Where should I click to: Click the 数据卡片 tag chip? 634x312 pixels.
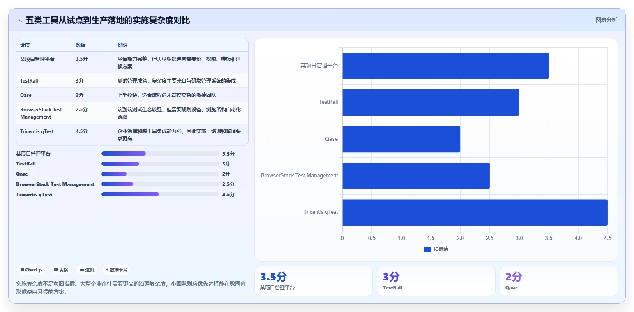pos(117,270)
